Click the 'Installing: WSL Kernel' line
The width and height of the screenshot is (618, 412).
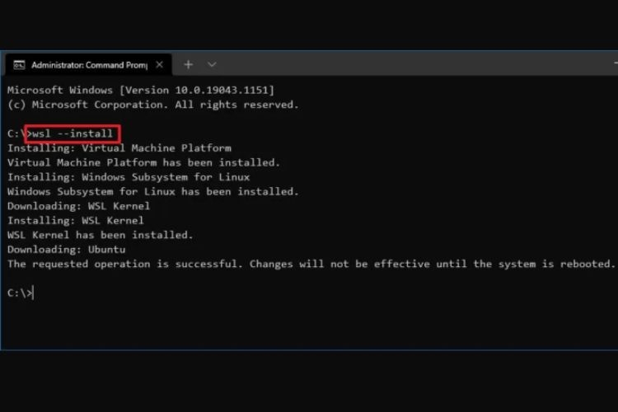(76, 221)
